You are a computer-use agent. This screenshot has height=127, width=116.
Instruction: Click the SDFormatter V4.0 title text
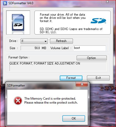pyautogui.click(x=21, y=3)
